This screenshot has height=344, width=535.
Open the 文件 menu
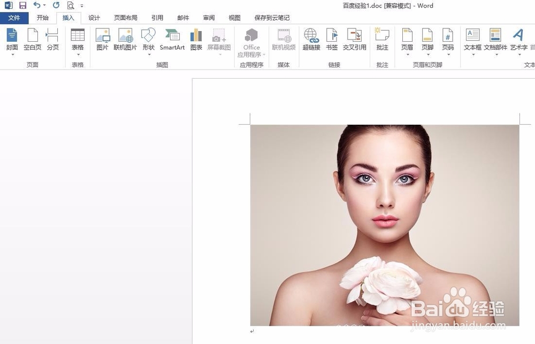(14, 18)
